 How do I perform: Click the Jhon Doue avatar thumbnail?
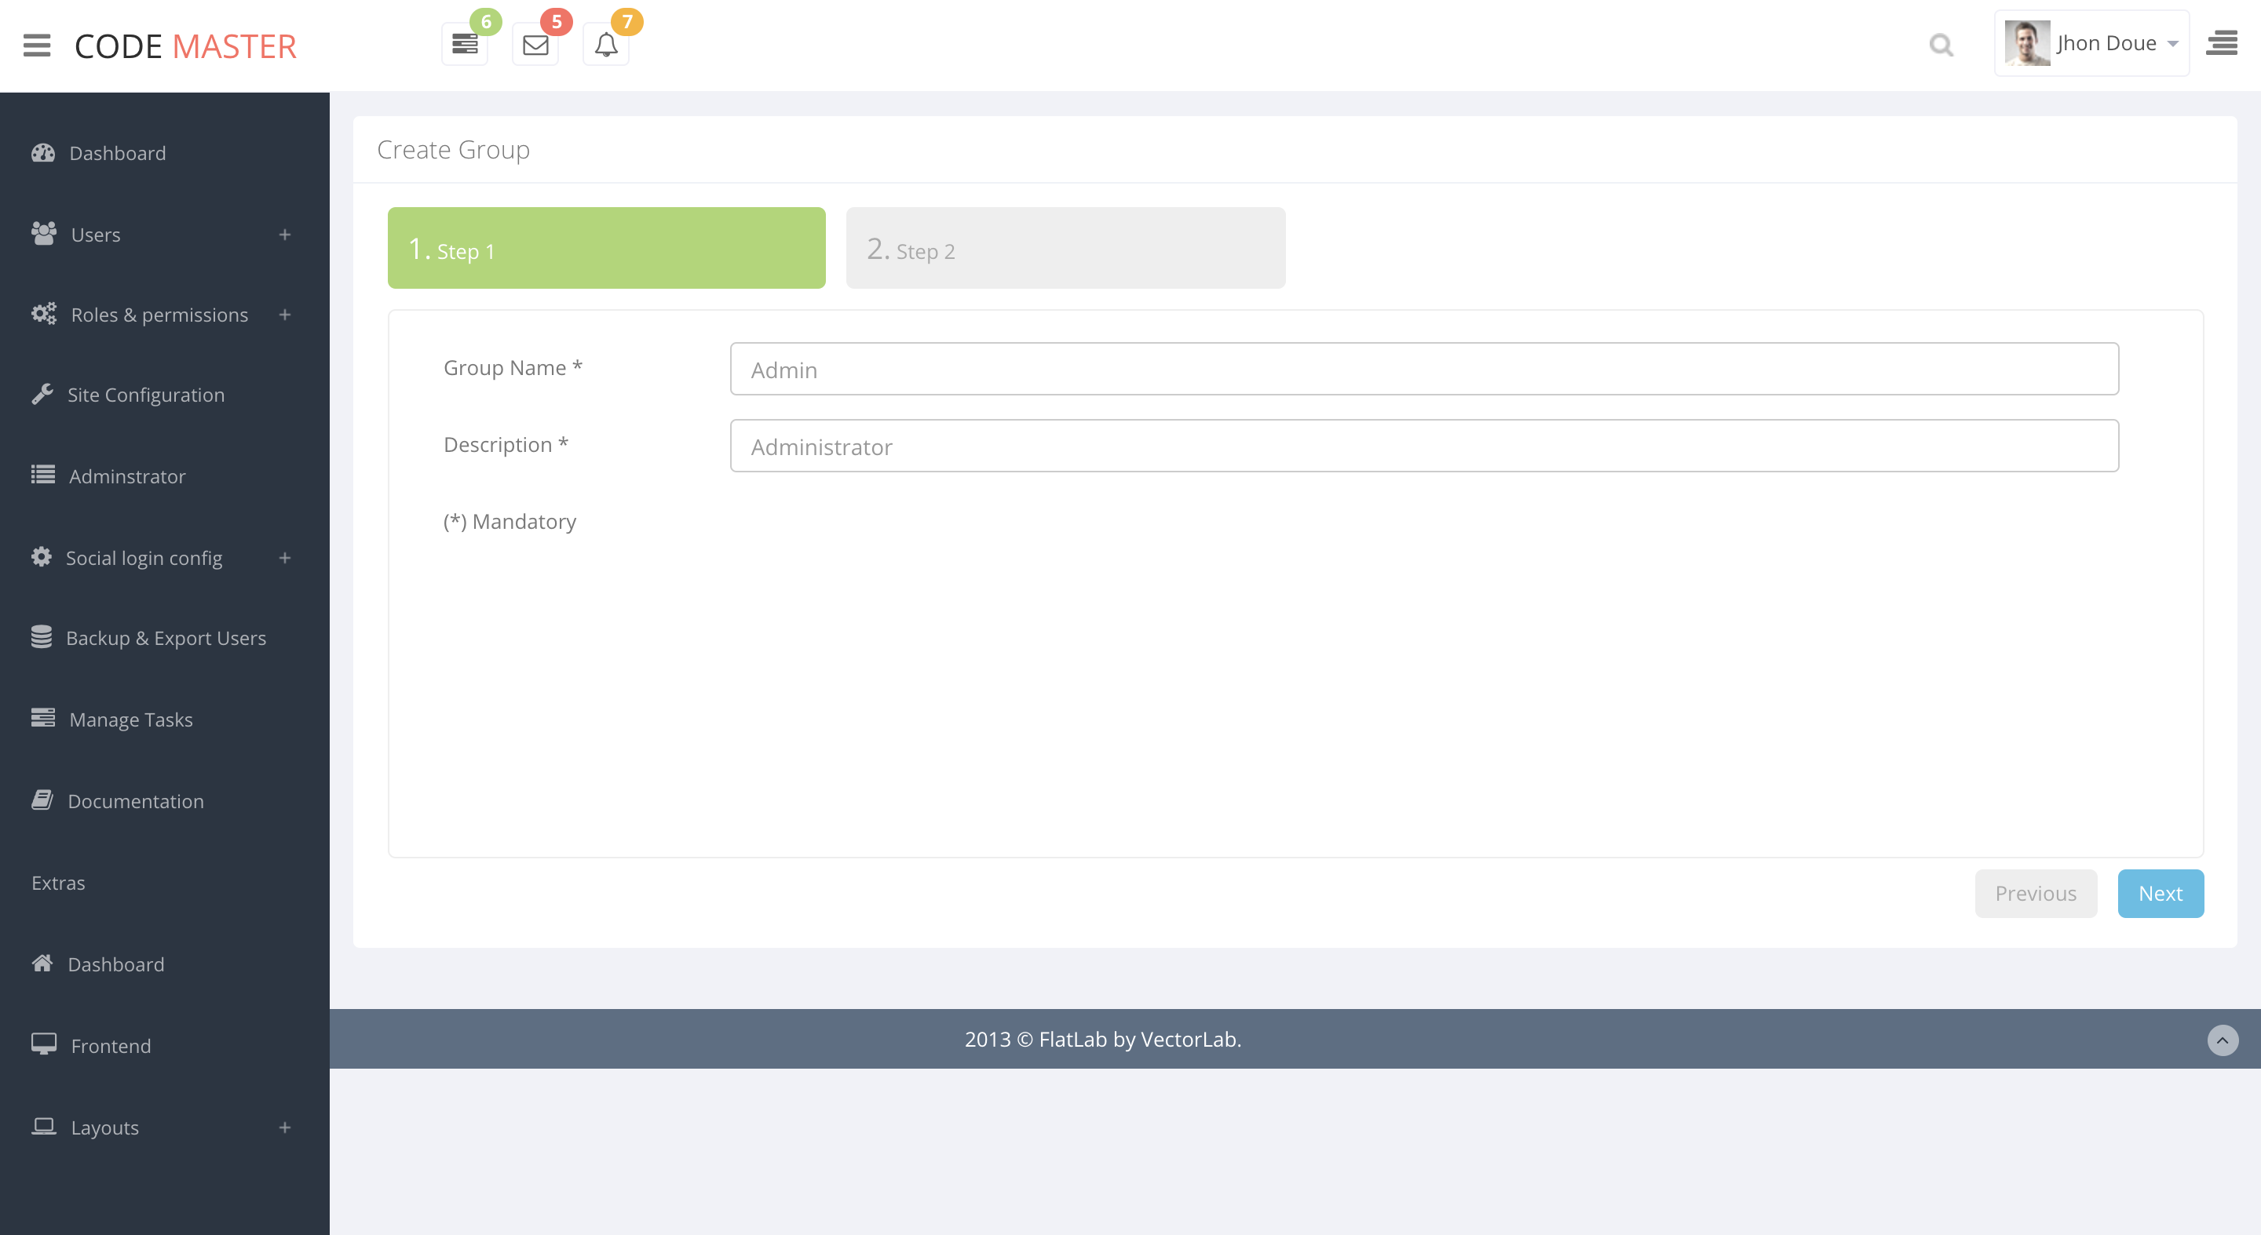(2026, 43)
